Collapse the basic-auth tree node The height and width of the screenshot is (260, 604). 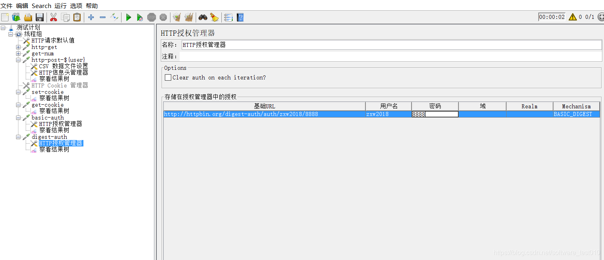[18, 118]
